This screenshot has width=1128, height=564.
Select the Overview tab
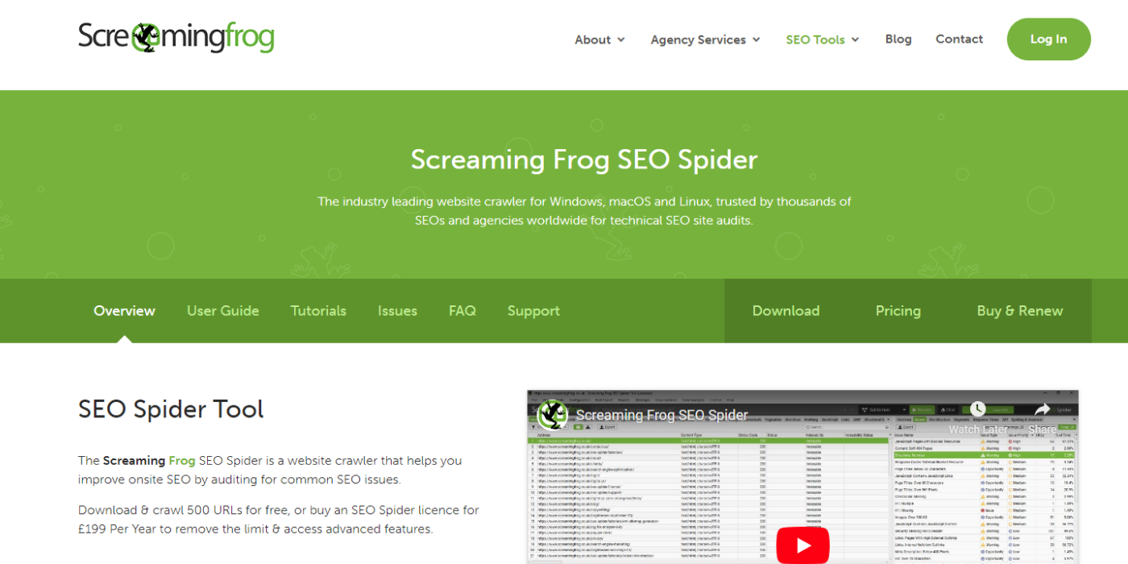[x=124, y=310]
